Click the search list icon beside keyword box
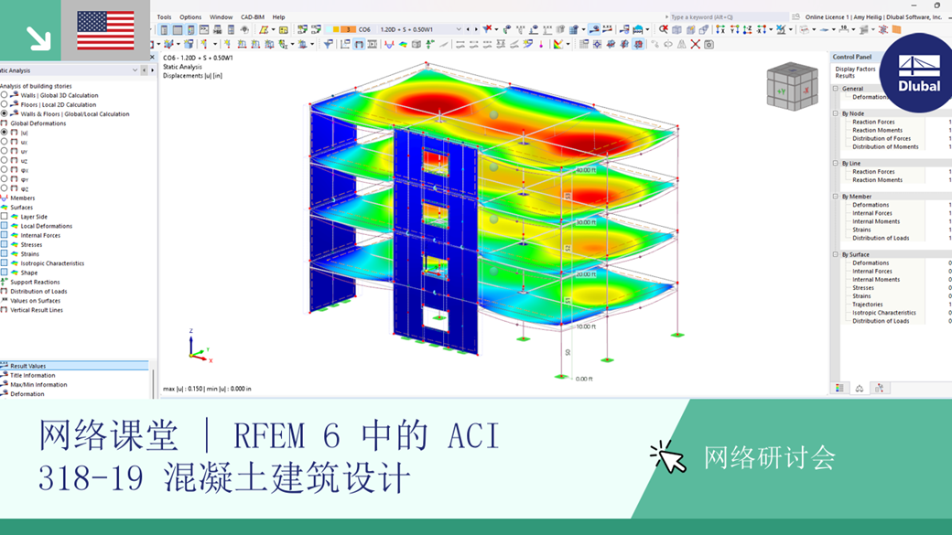The height and width of the screenshot is (535, 952). click(795, 17)
